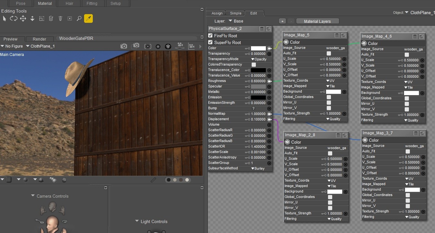Open the ClothPlane_1 dropdown above the preview
435x233 pixels.
click(40, 46)
